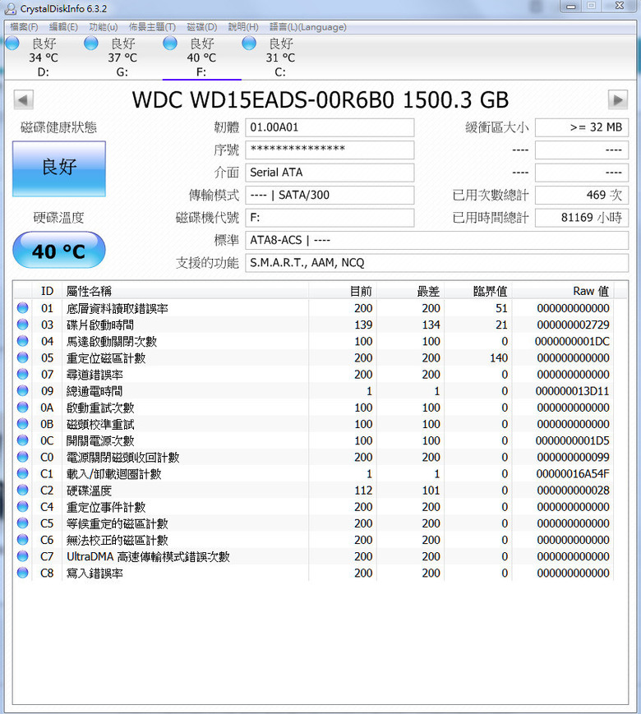Image resolution: width=641 pixels, height=714 pixels.
Task: Select the 寫入錯誤率 row
Action: pyautogui.click(x=313, y=573)
